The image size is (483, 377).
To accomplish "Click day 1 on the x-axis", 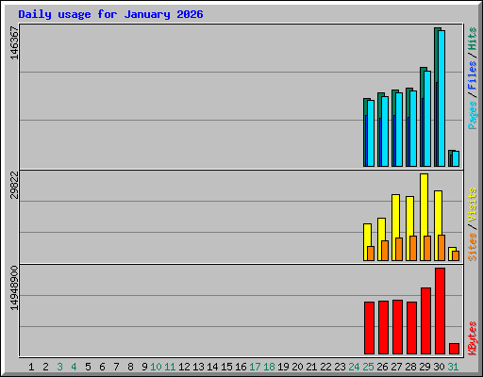I will point(31,367).
